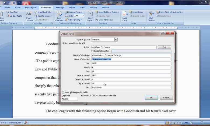Click the Redo icon in quick access toolbar
The image size is (210, 126).
pyautogui.click(x=14, y=3)
